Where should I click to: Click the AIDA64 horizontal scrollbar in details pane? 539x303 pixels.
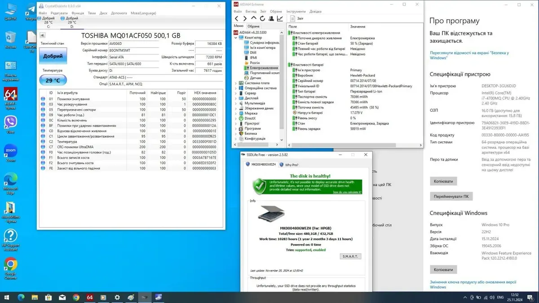355,145
